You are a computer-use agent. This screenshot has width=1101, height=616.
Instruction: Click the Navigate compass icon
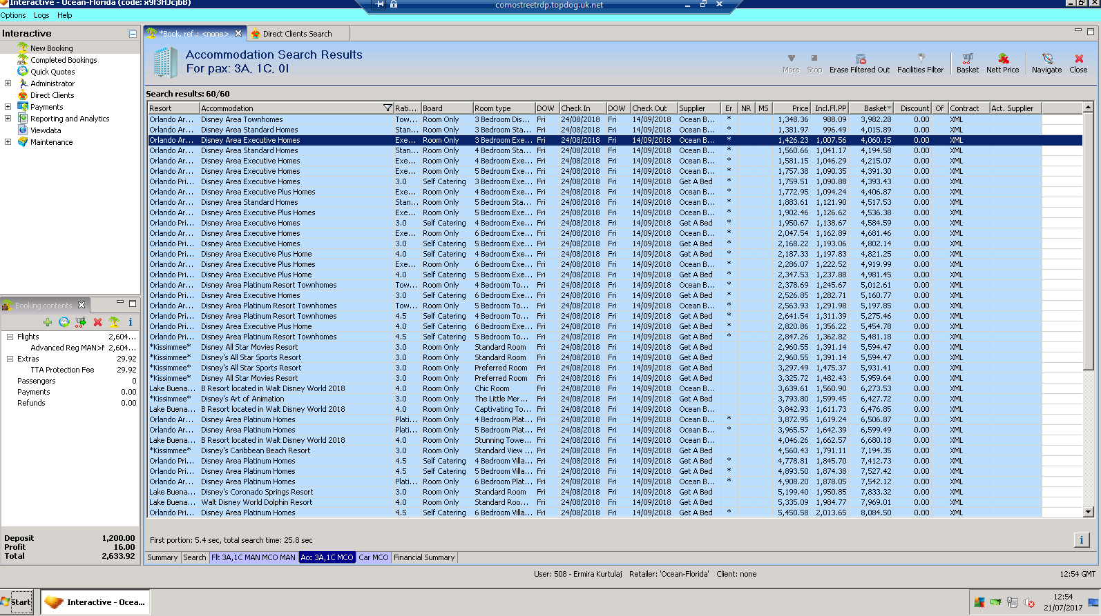pos(1047,59)
